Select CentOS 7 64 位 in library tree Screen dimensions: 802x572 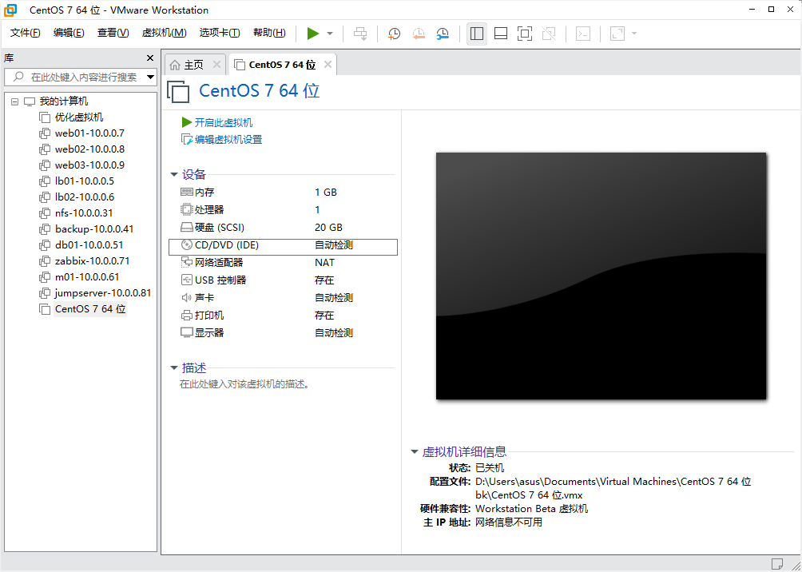tap(90, 309)
